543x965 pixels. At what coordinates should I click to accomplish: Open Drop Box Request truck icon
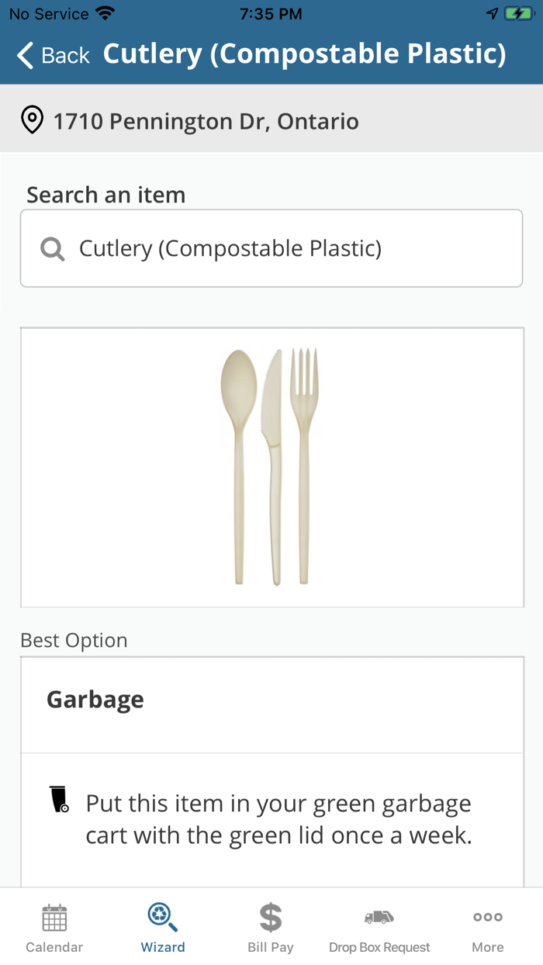[379, 918]
